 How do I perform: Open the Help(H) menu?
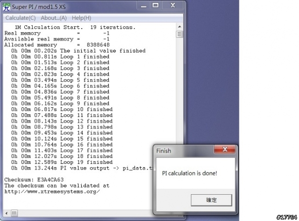(81, 18)
